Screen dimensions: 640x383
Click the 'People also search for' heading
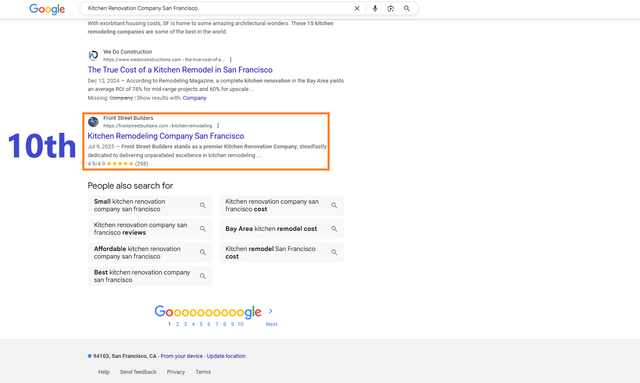[130, 186]
